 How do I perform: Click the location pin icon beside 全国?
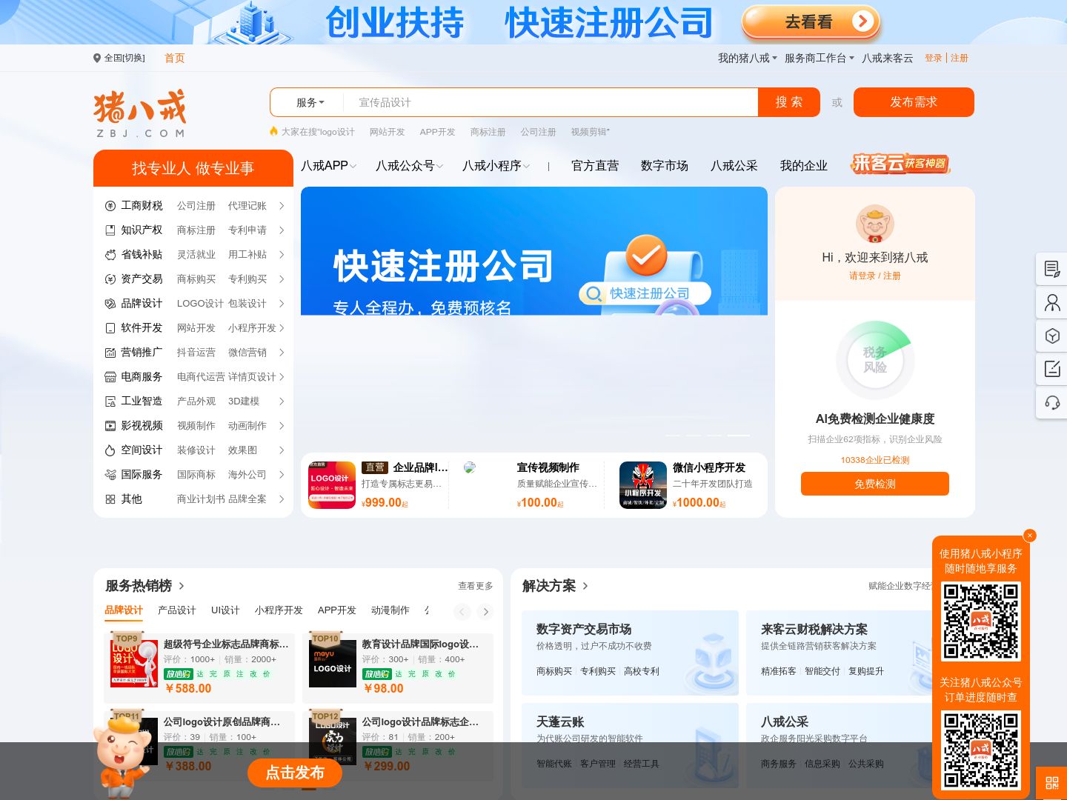97,58
